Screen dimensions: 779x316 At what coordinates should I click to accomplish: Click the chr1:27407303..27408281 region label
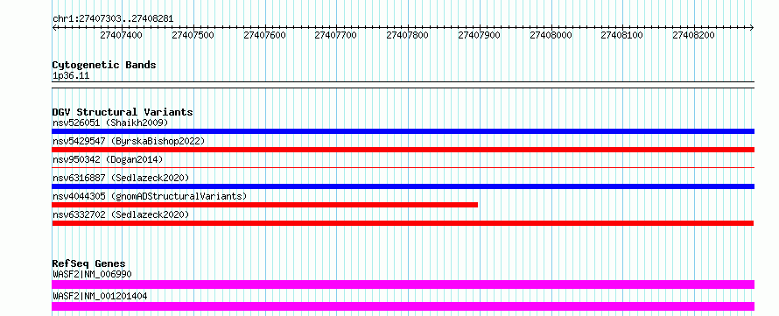point(113,18)
